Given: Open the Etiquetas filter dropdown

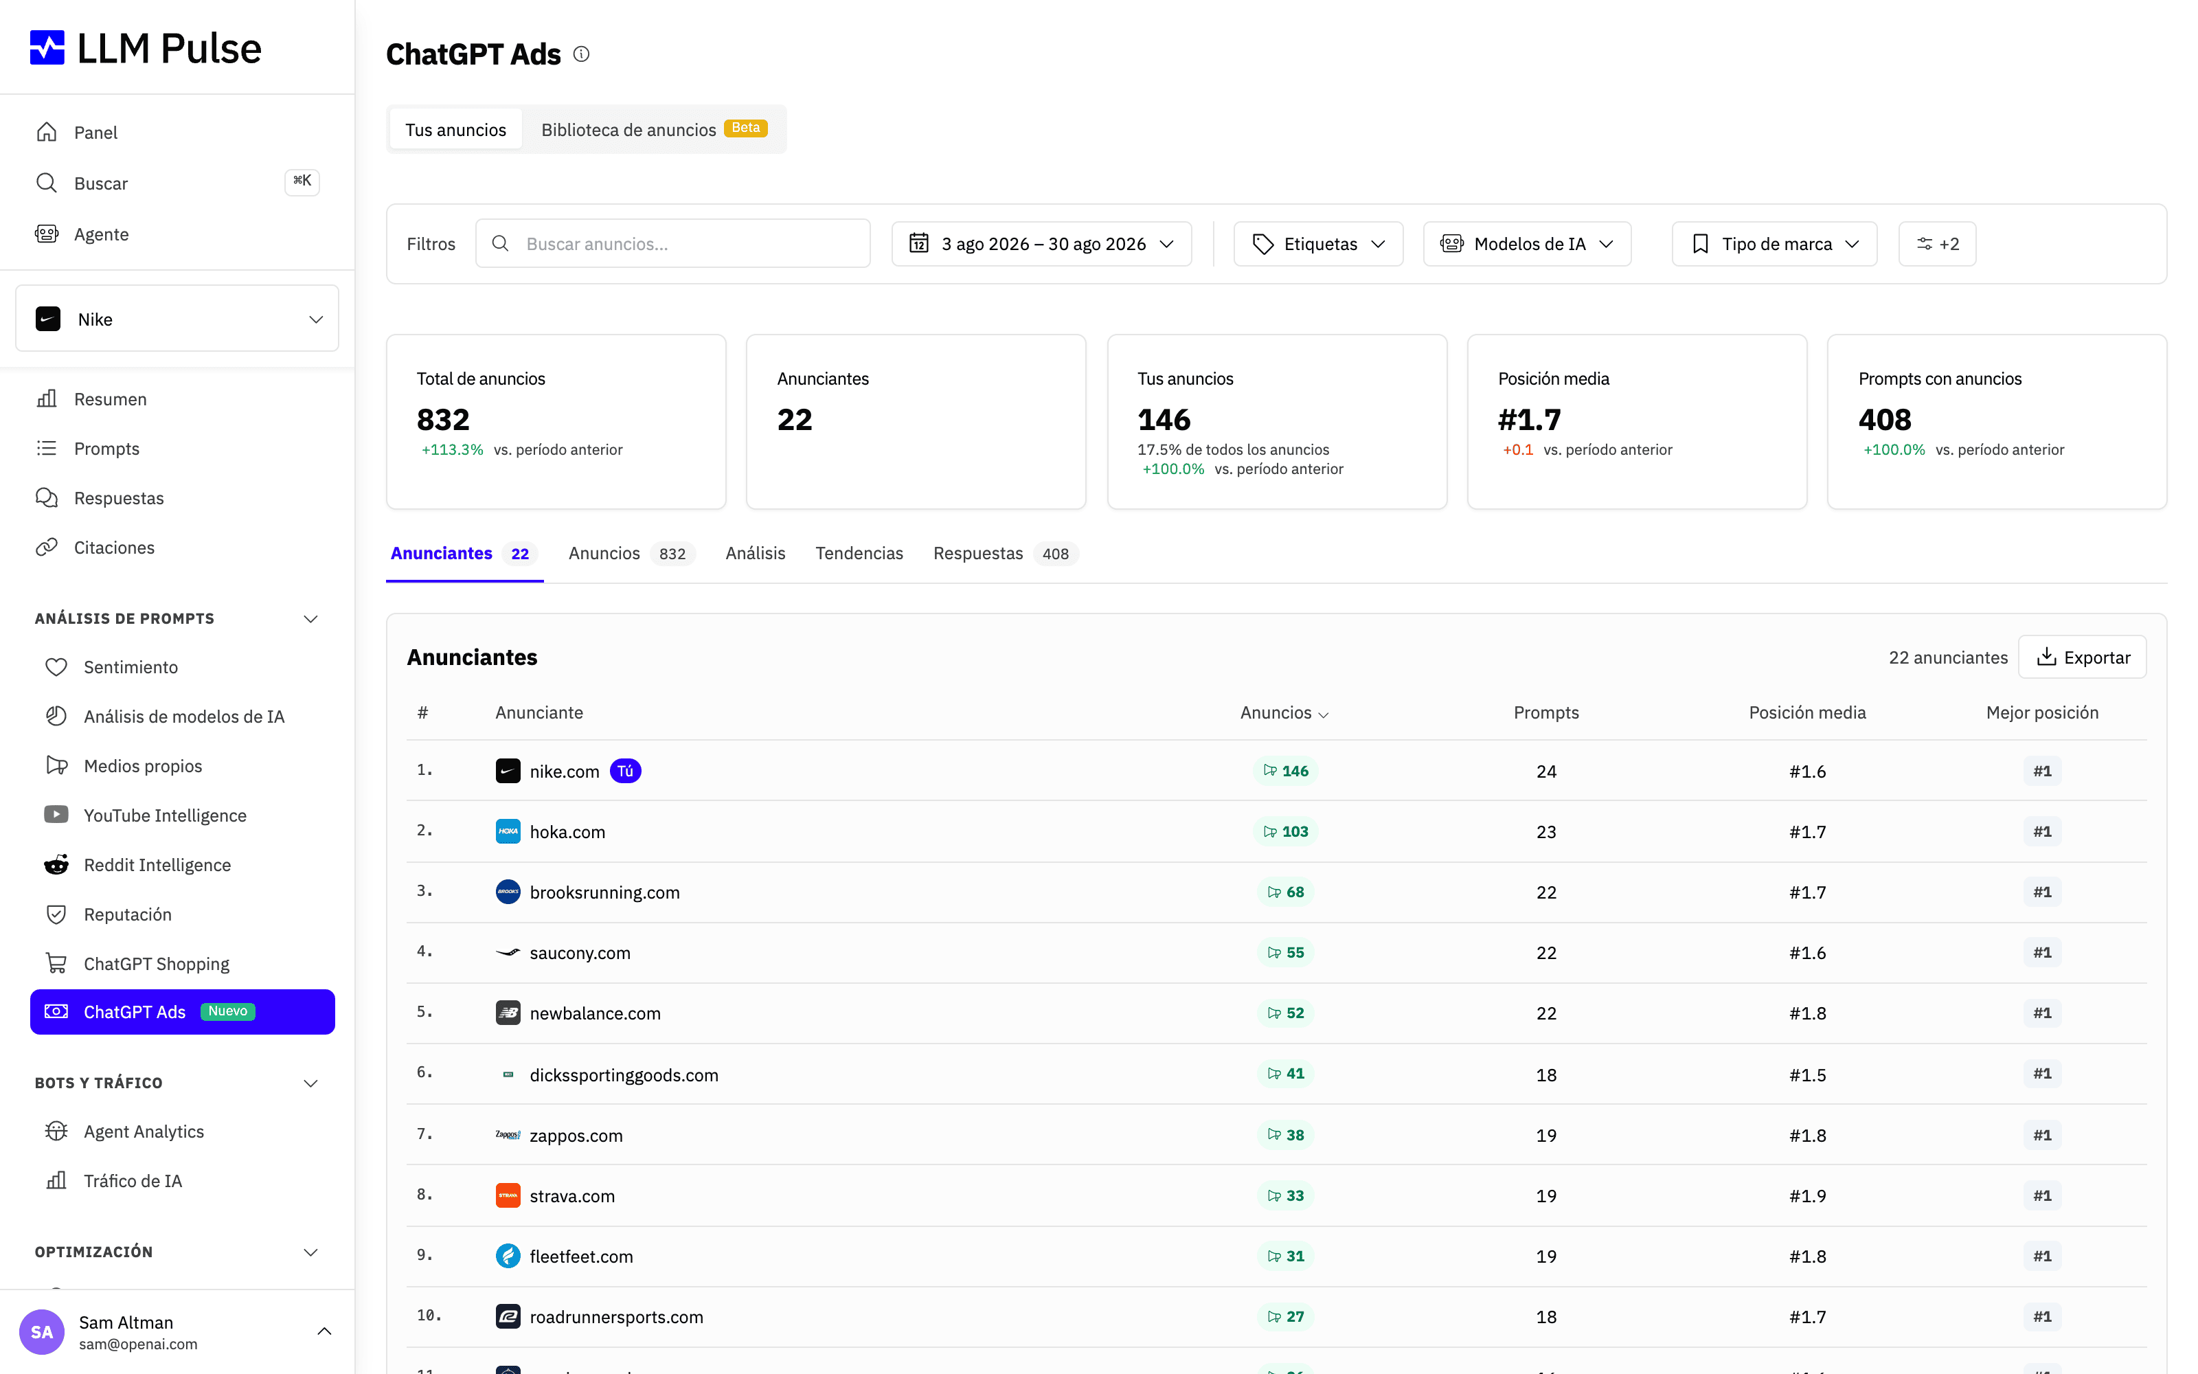Looking at the screenshot, I should [1318, 243].
